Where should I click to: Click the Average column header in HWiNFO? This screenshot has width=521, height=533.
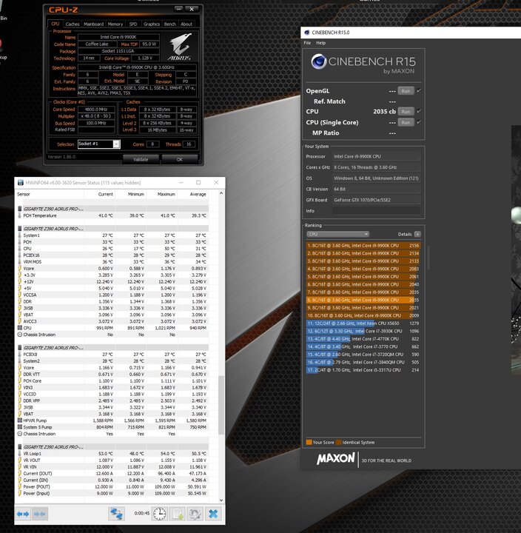click(198, 194)
